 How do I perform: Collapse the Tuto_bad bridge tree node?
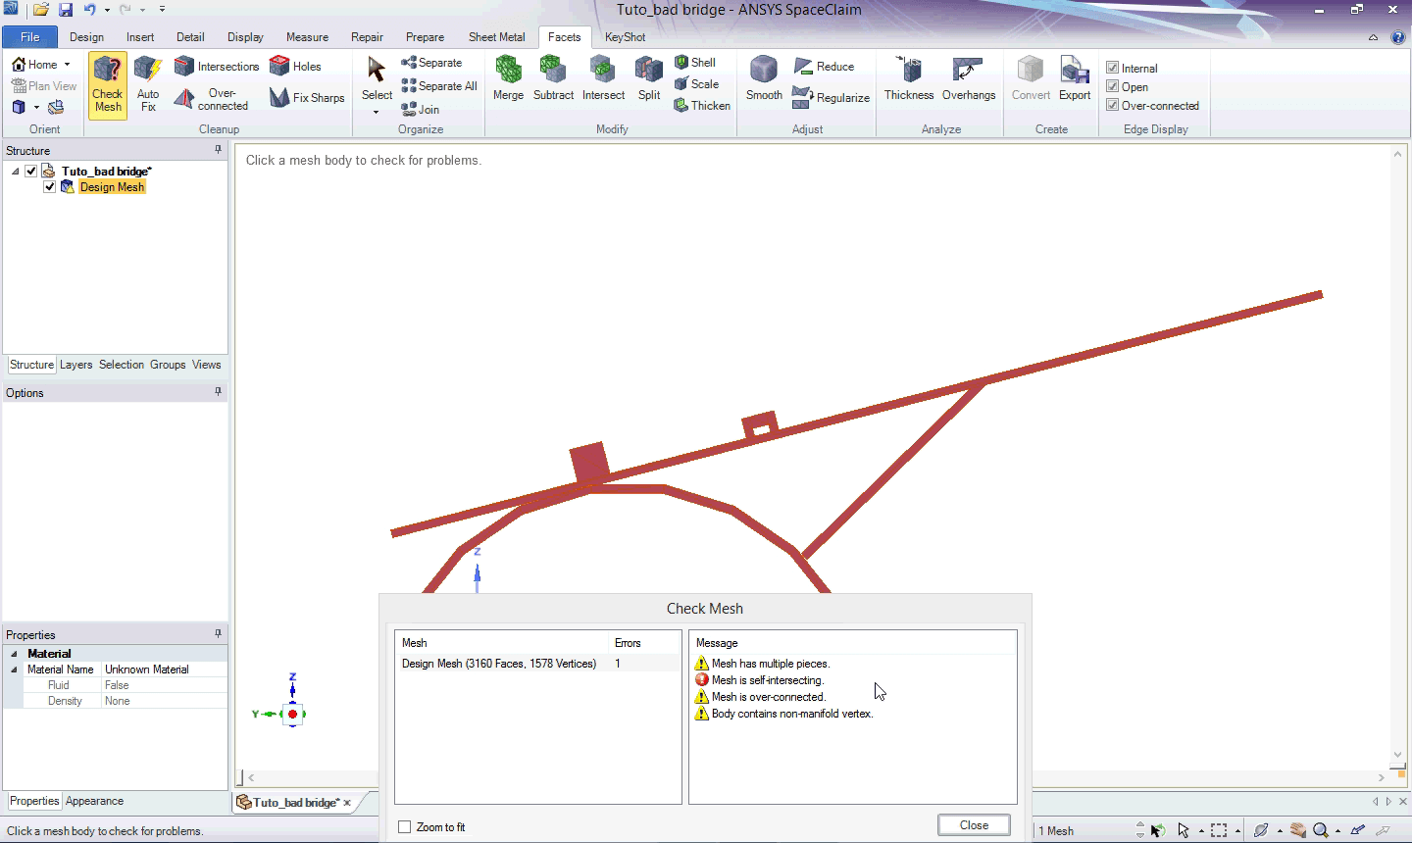click(x=16, y=172)
